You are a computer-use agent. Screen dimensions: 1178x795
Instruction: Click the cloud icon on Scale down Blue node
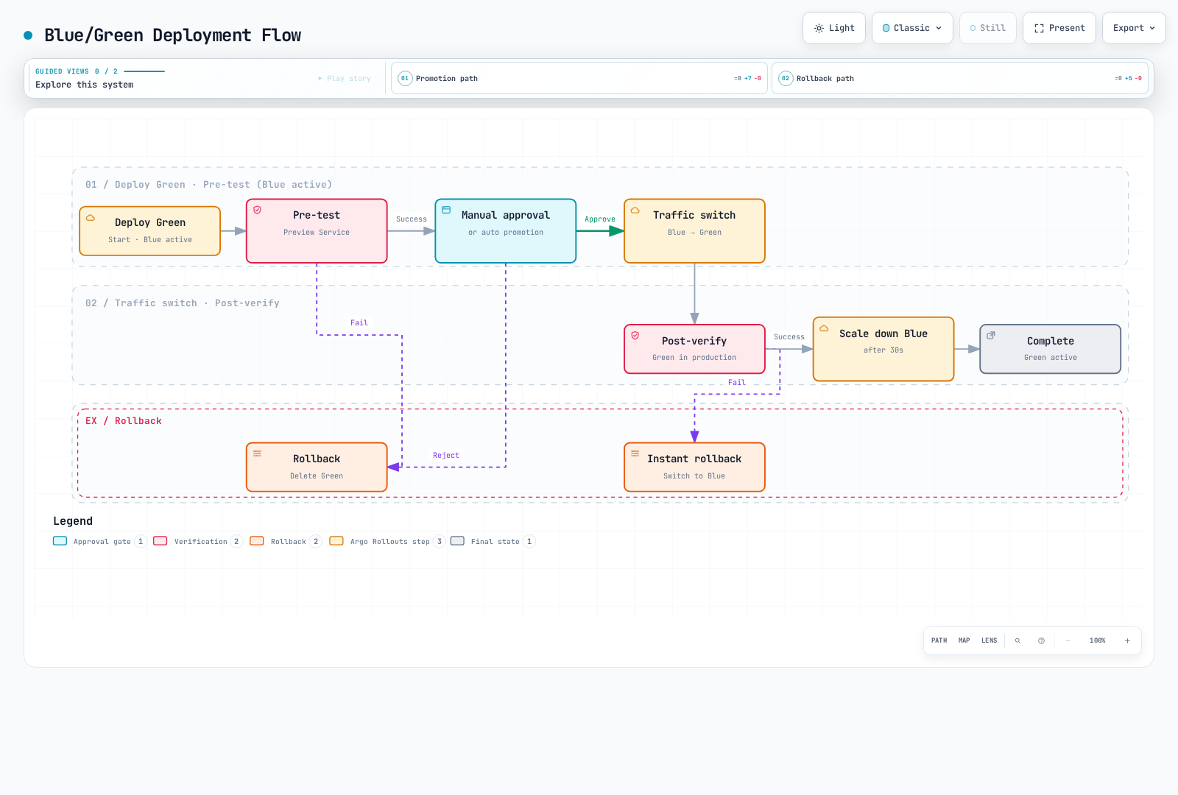click(x=825, y=328)
